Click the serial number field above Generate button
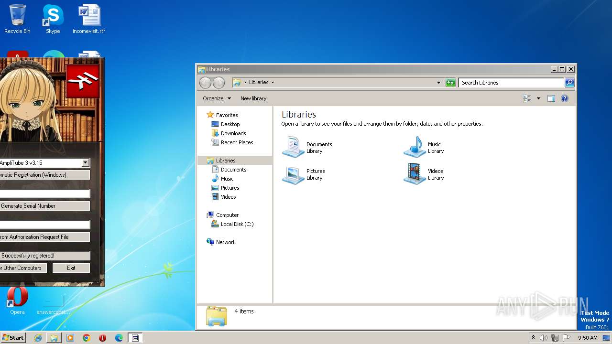This screenshot has height=344, width=612. pyautogui.click(x=45, y=193)
